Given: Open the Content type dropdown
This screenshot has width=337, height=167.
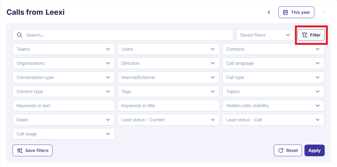Looking at the screenshot, I should click(x=64, y=91).
